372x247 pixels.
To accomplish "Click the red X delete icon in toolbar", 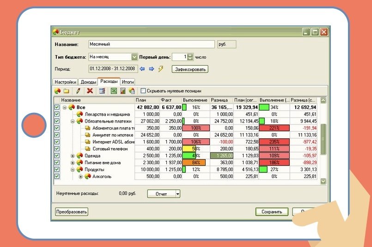I will coord(90,91).
